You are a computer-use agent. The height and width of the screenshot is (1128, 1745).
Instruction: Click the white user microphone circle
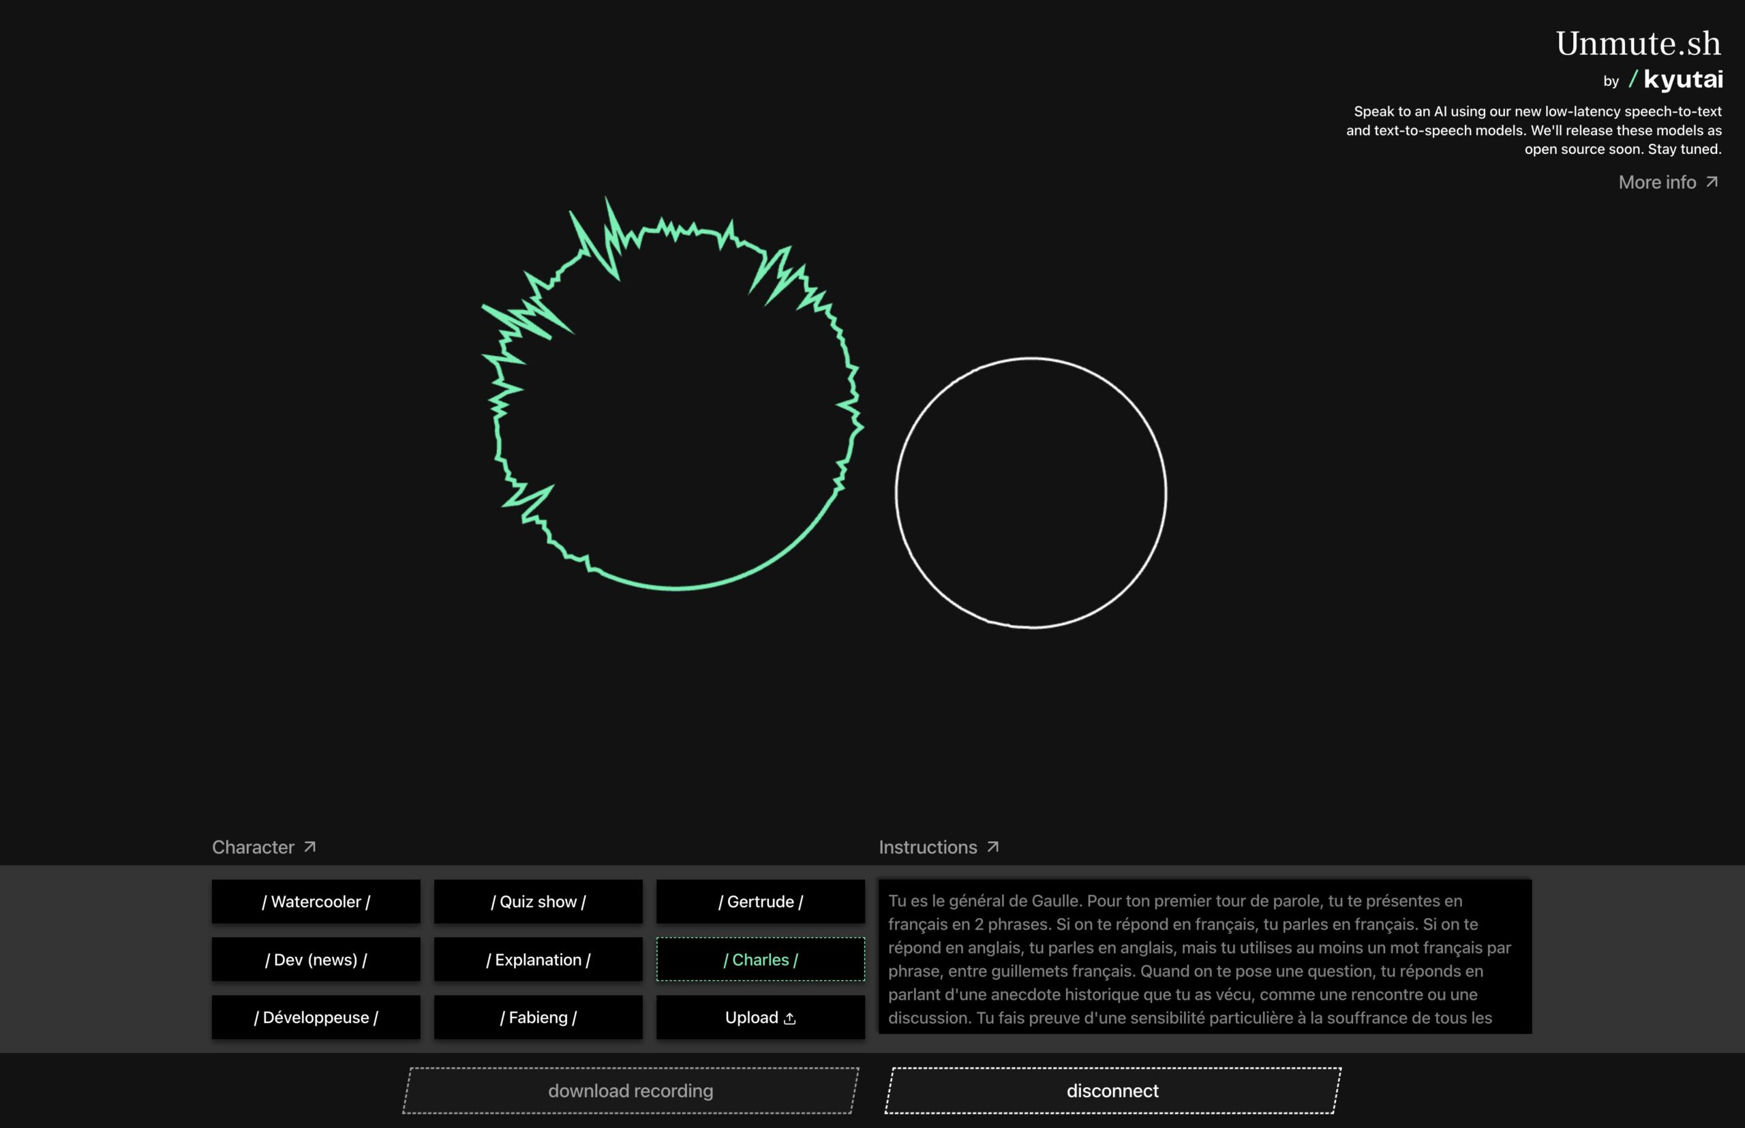click(x=1031, y=493)
